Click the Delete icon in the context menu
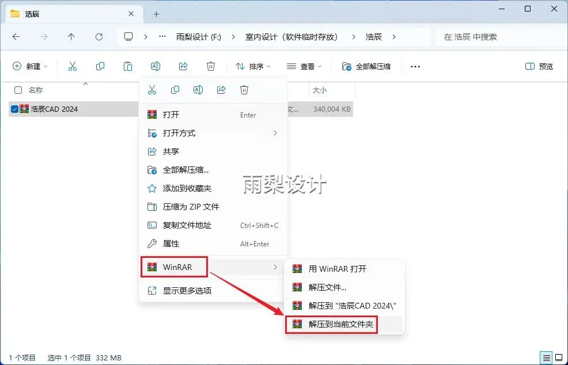Screen dimensions: 568x365 point(244,90)
